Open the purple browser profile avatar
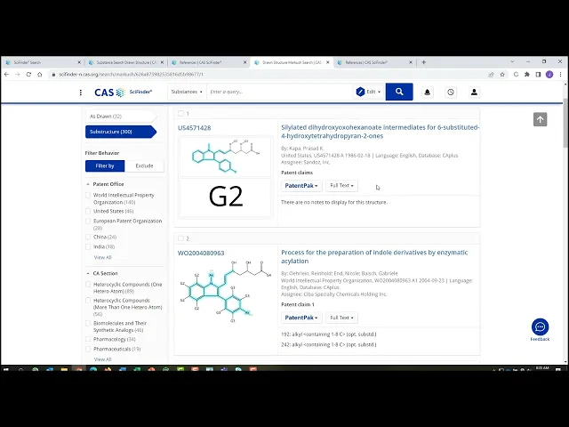 [549, 75]
